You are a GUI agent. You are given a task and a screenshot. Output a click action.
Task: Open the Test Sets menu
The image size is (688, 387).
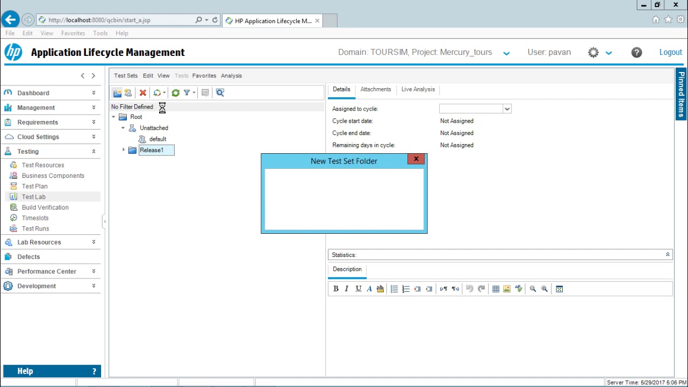(x=126, y=76)
